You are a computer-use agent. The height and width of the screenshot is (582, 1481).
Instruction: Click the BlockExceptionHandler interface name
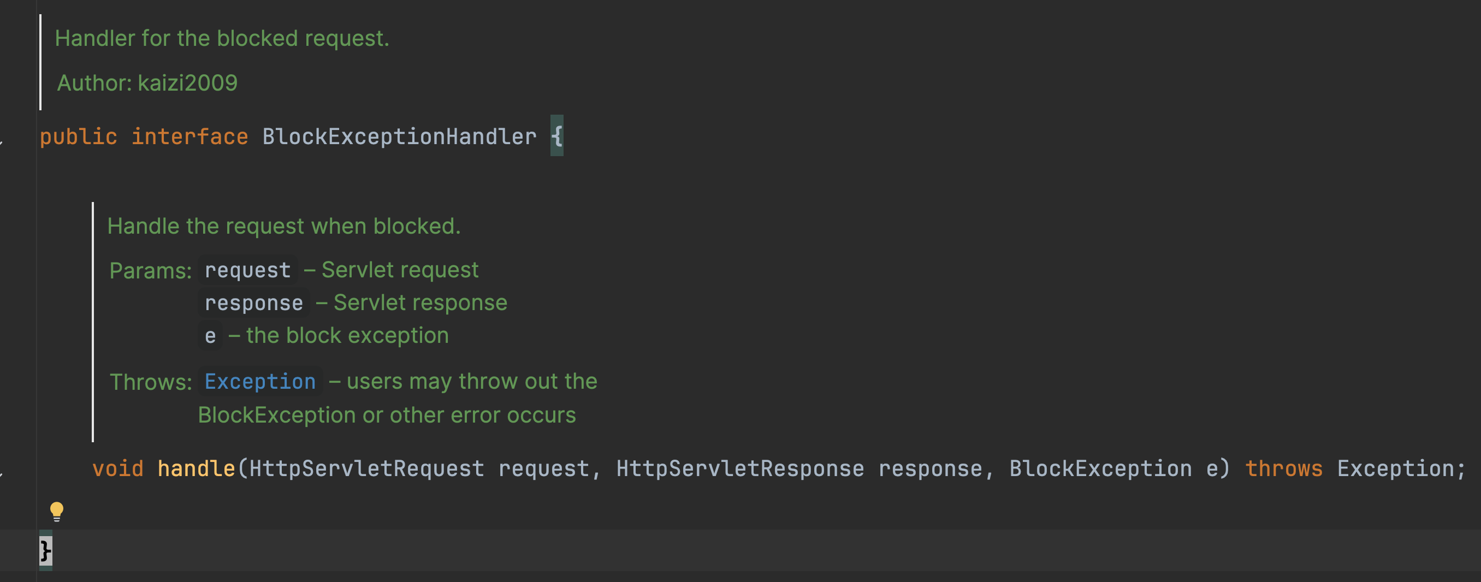point(399,136)
